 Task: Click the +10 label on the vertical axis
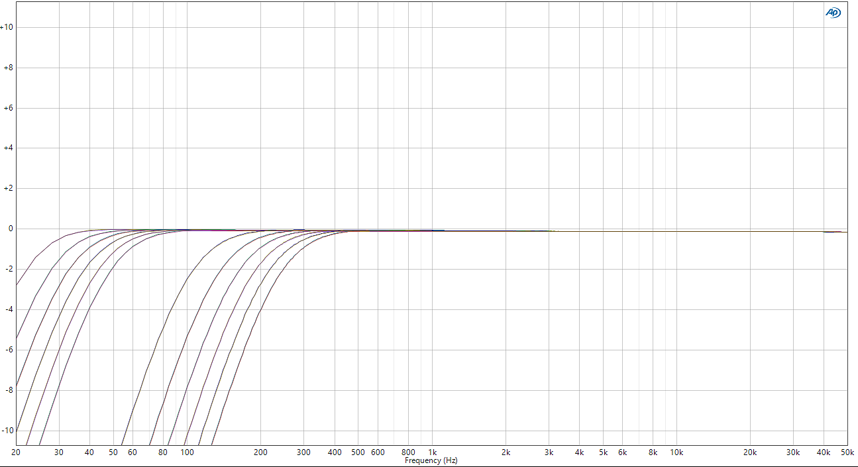[7, 27]
